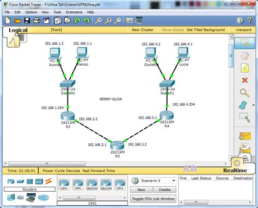This screenshot has width=258, height=208.
Task: Click the New scenario button
Action: coord(142,190)
